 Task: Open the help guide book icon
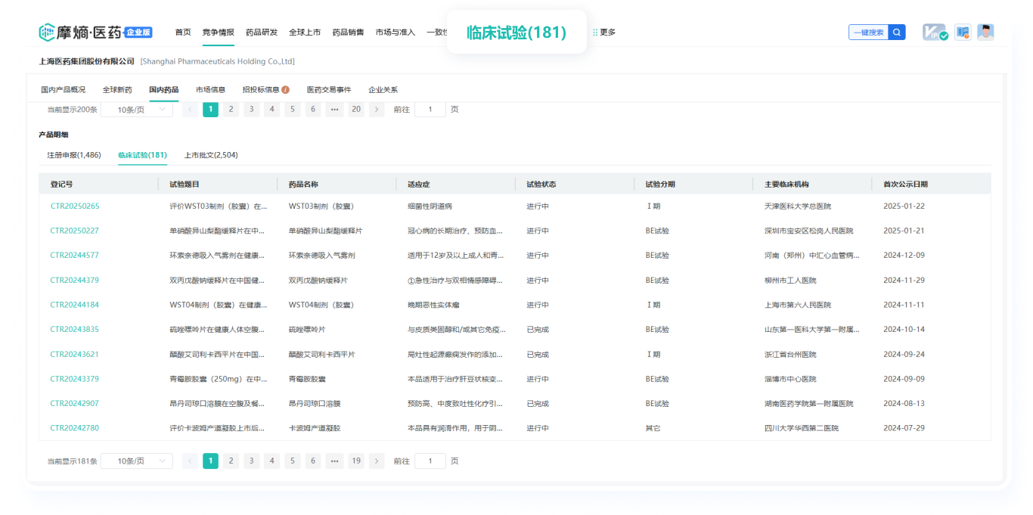point(963,33)
